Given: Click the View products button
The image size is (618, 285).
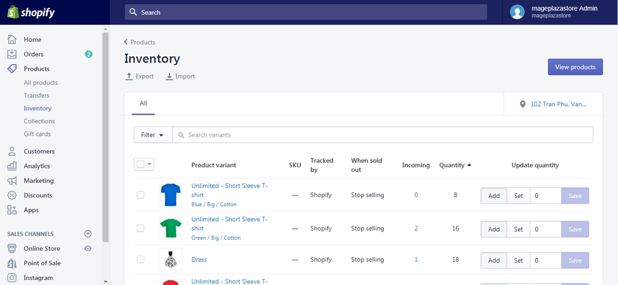Looking at the screenshot, I should (x=575, y=67).
